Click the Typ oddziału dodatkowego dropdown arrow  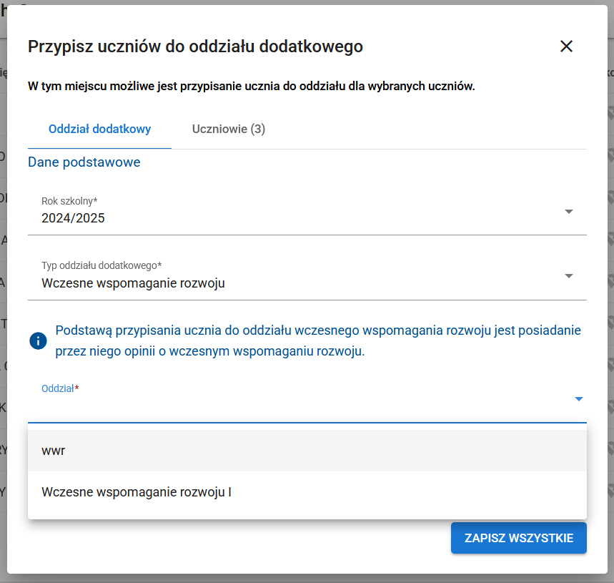(x=569, y=275)
